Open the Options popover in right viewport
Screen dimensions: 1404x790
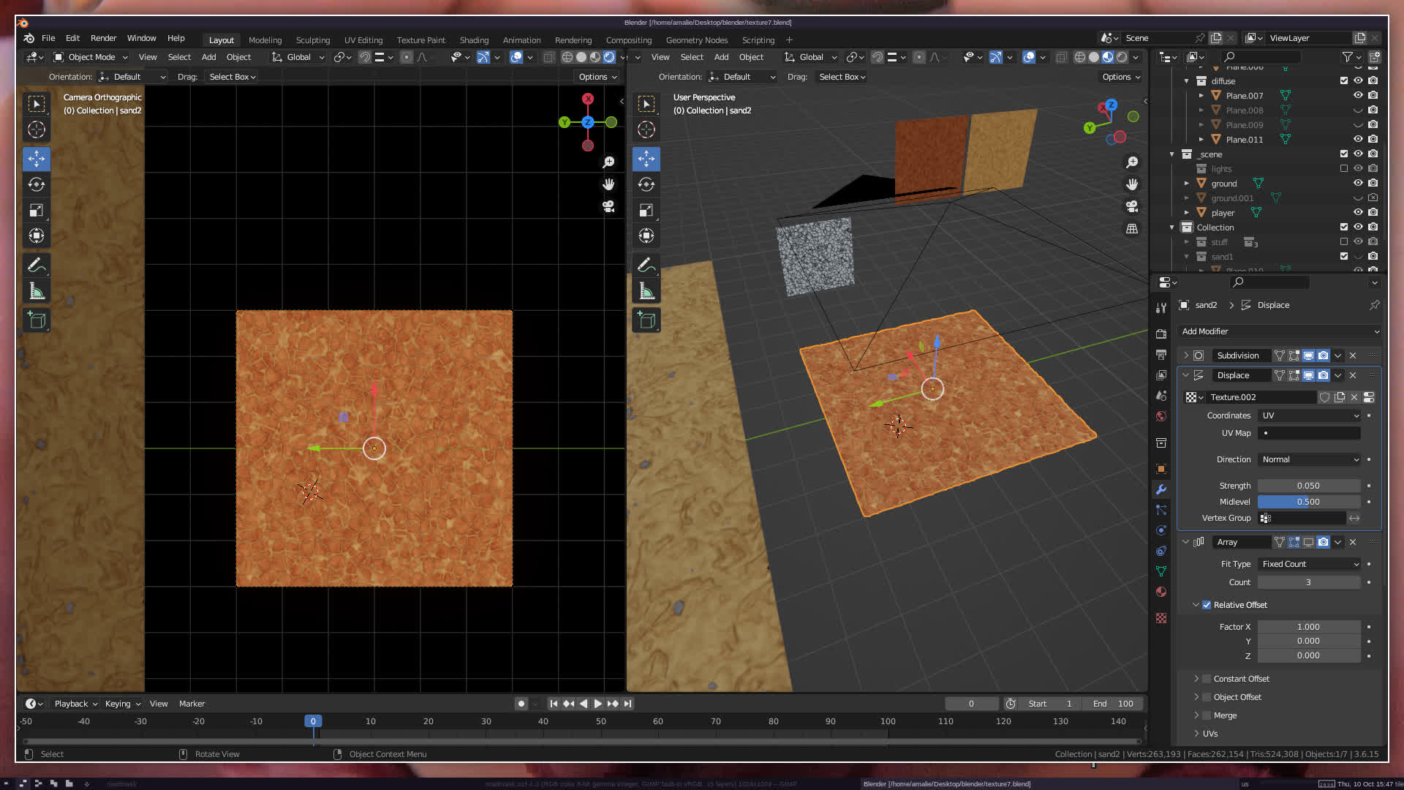point(1121,77)
